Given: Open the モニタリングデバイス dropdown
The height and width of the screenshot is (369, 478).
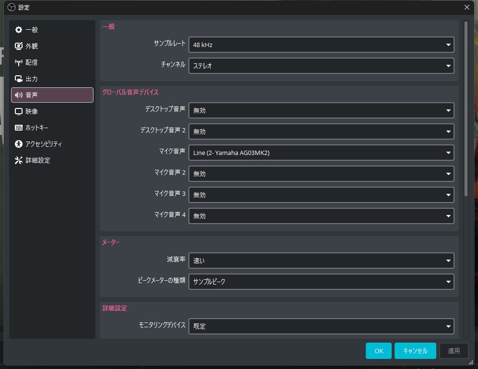Looking at the screenshot, I should 321,326.
